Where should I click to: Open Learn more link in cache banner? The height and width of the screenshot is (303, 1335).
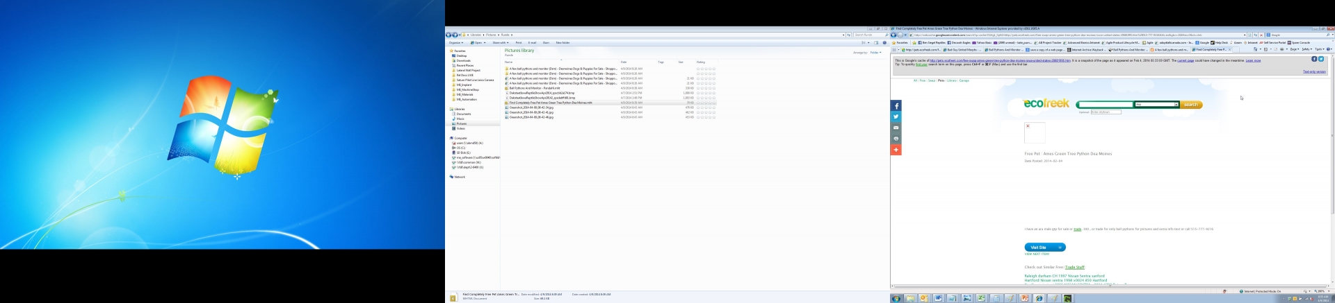[1253, 61]
